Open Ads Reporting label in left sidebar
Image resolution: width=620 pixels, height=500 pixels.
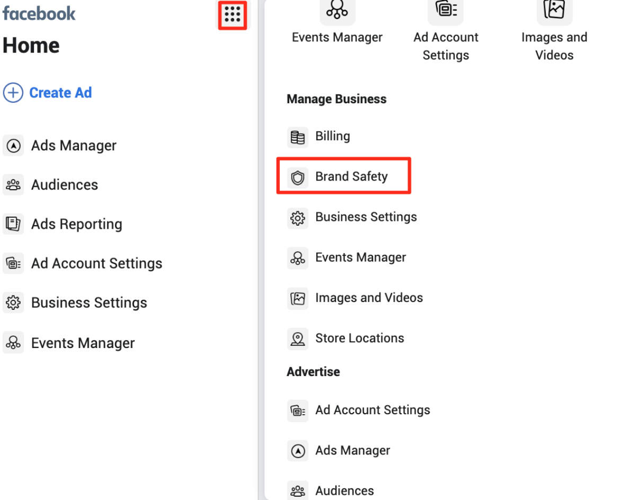77,224
